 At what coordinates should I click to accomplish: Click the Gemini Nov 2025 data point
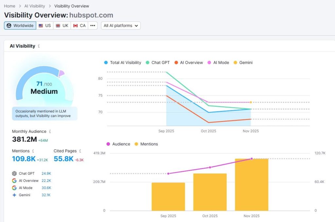251,102
